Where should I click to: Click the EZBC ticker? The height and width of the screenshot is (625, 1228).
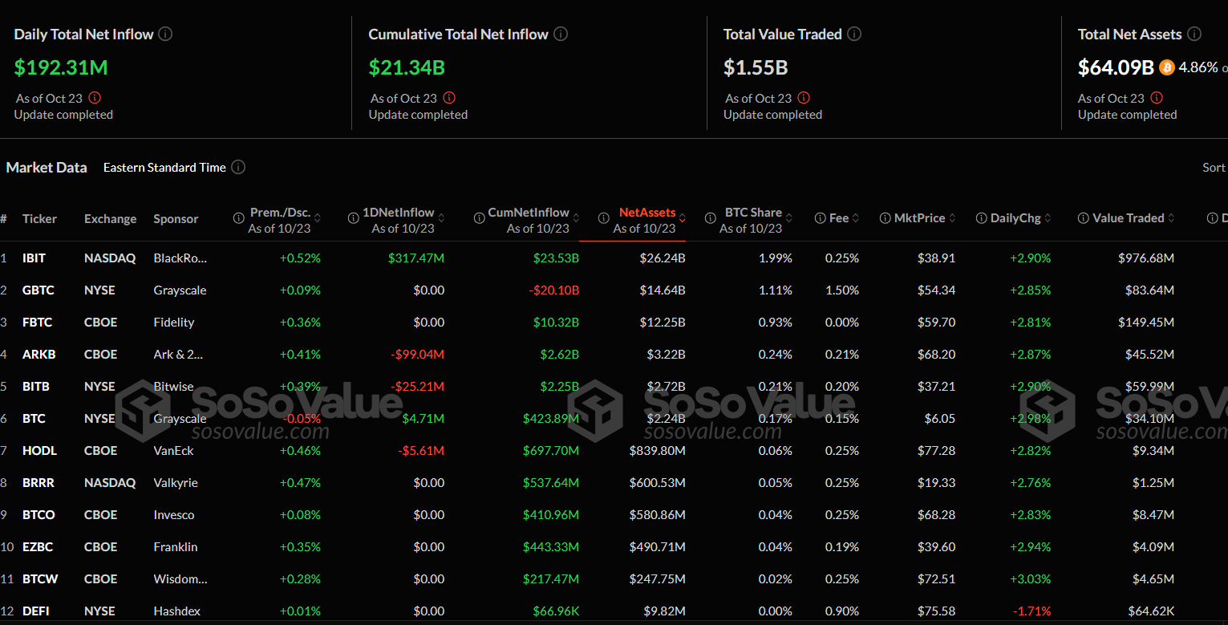pyautogui.click(x=38, y=547)
